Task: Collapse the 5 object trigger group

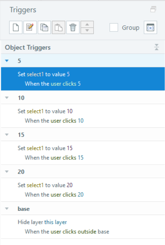Action: (7, 61)
